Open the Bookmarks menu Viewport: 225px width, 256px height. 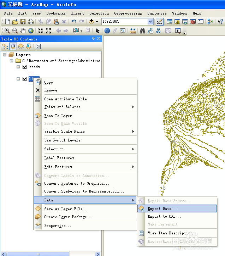click(56, 13)
